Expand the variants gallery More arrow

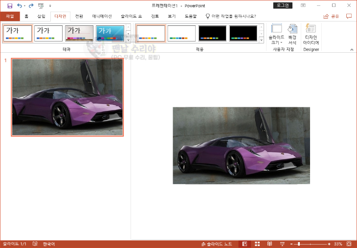pos(261,40)
